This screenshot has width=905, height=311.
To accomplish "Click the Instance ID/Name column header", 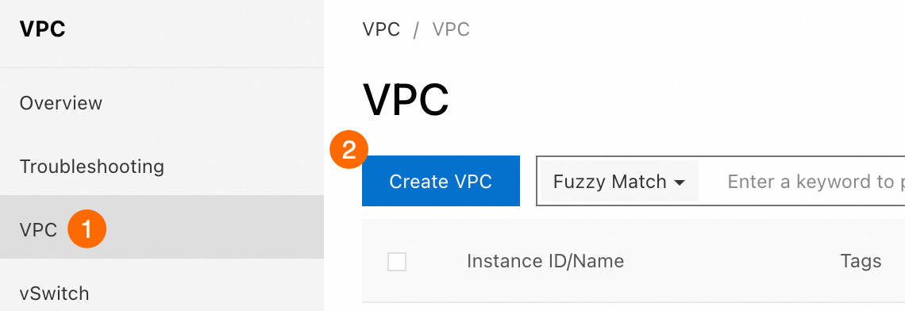I will click(545, 261).
